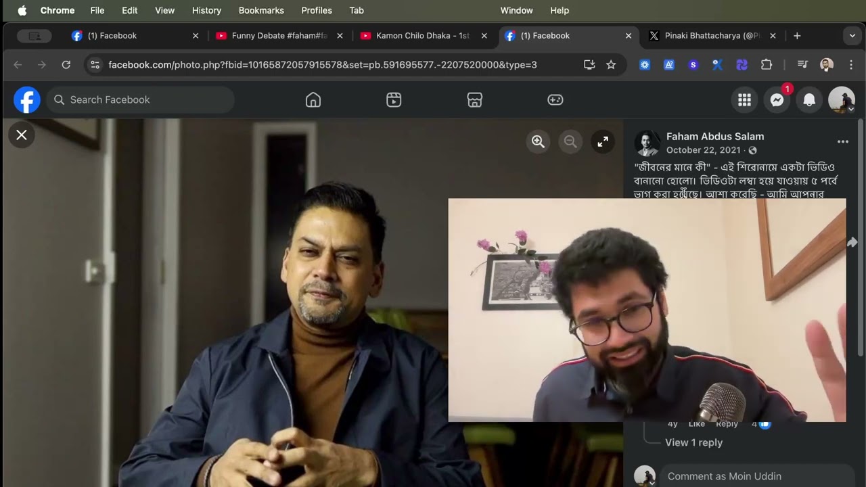Bookmark this page with the star
The width and height of the screenshot is (866, 487).
611,65
